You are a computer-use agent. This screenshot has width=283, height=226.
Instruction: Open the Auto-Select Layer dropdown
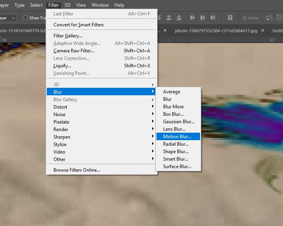8,18
